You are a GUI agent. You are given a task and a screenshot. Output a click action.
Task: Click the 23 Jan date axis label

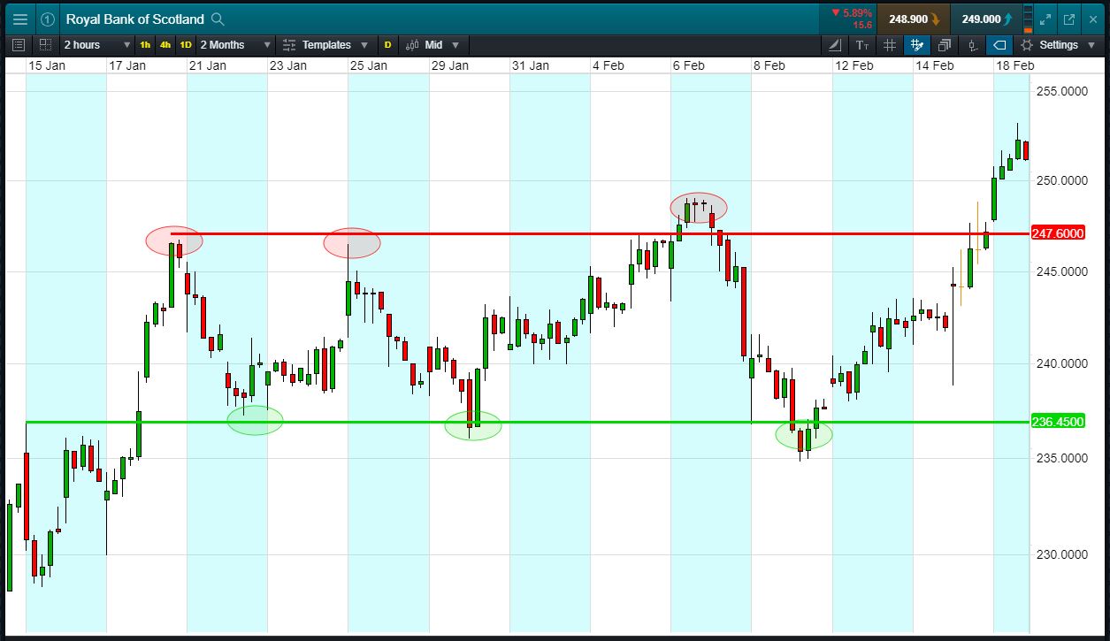(x=288, y=65)
